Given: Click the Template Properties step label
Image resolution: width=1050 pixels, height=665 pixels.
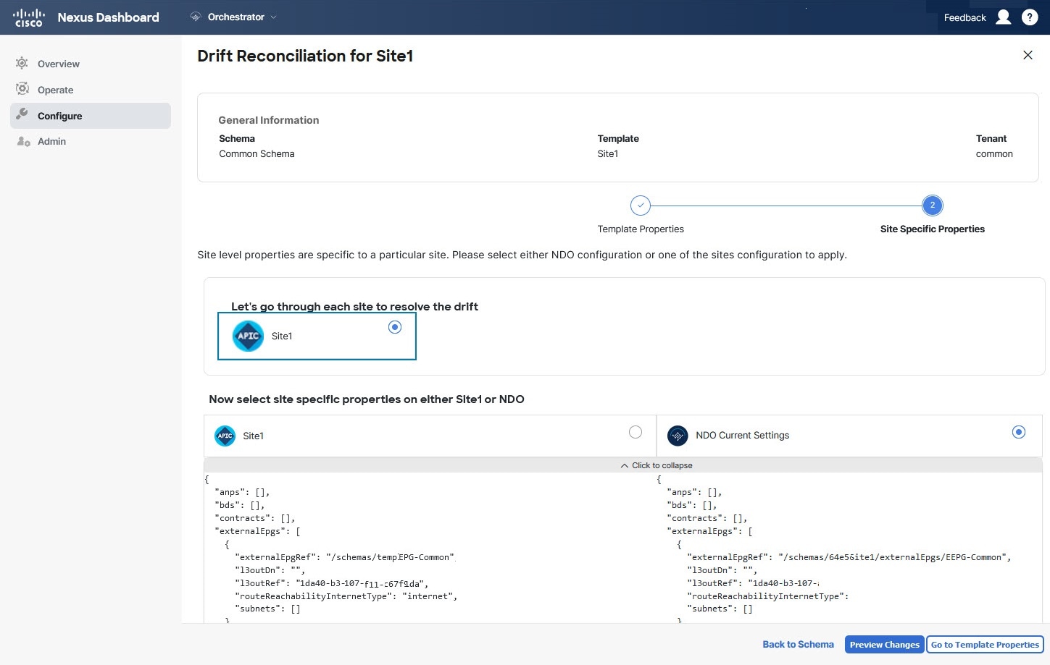Looking at the screenshot, I should [x=641, y=229].
